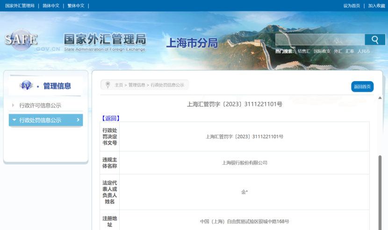The image size is (388, 230).
Task: Click 设为首页 link
Action: (352, 6)
